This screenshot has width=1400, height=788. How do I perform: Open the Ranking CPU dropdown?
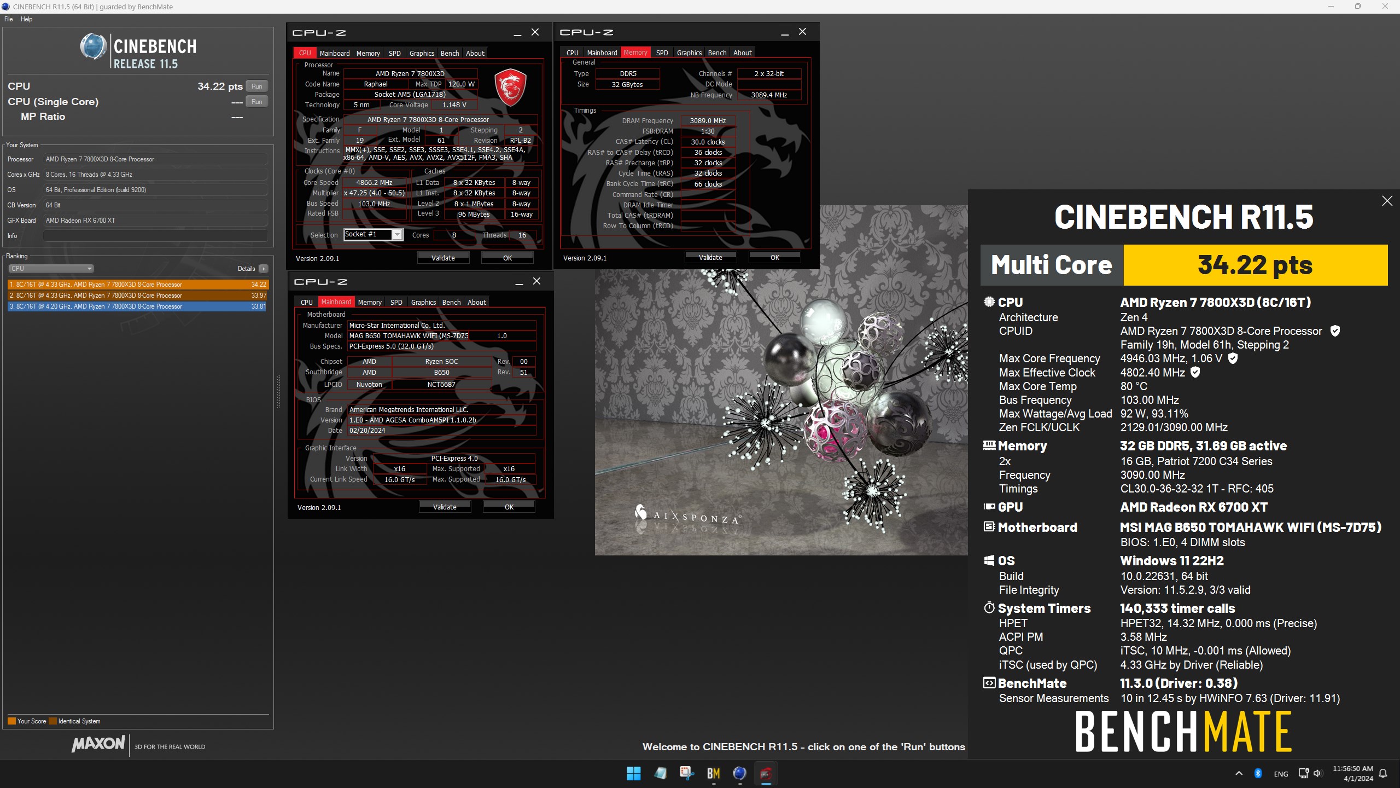(51, 269)
